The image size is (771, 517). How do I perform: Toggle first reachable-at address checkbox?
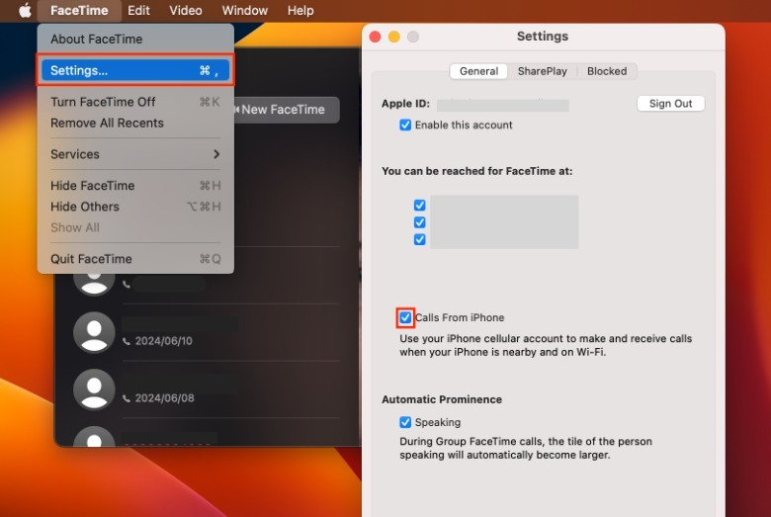coord(419,206)
